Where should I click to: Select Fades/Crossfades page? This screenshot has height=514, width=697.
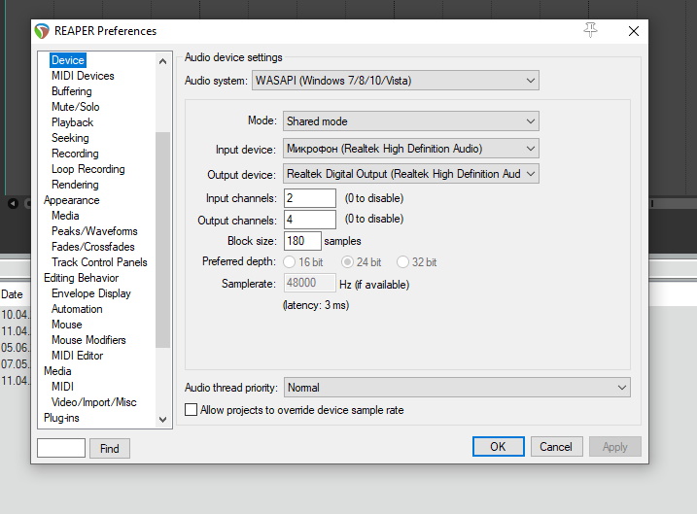point(93,247)
